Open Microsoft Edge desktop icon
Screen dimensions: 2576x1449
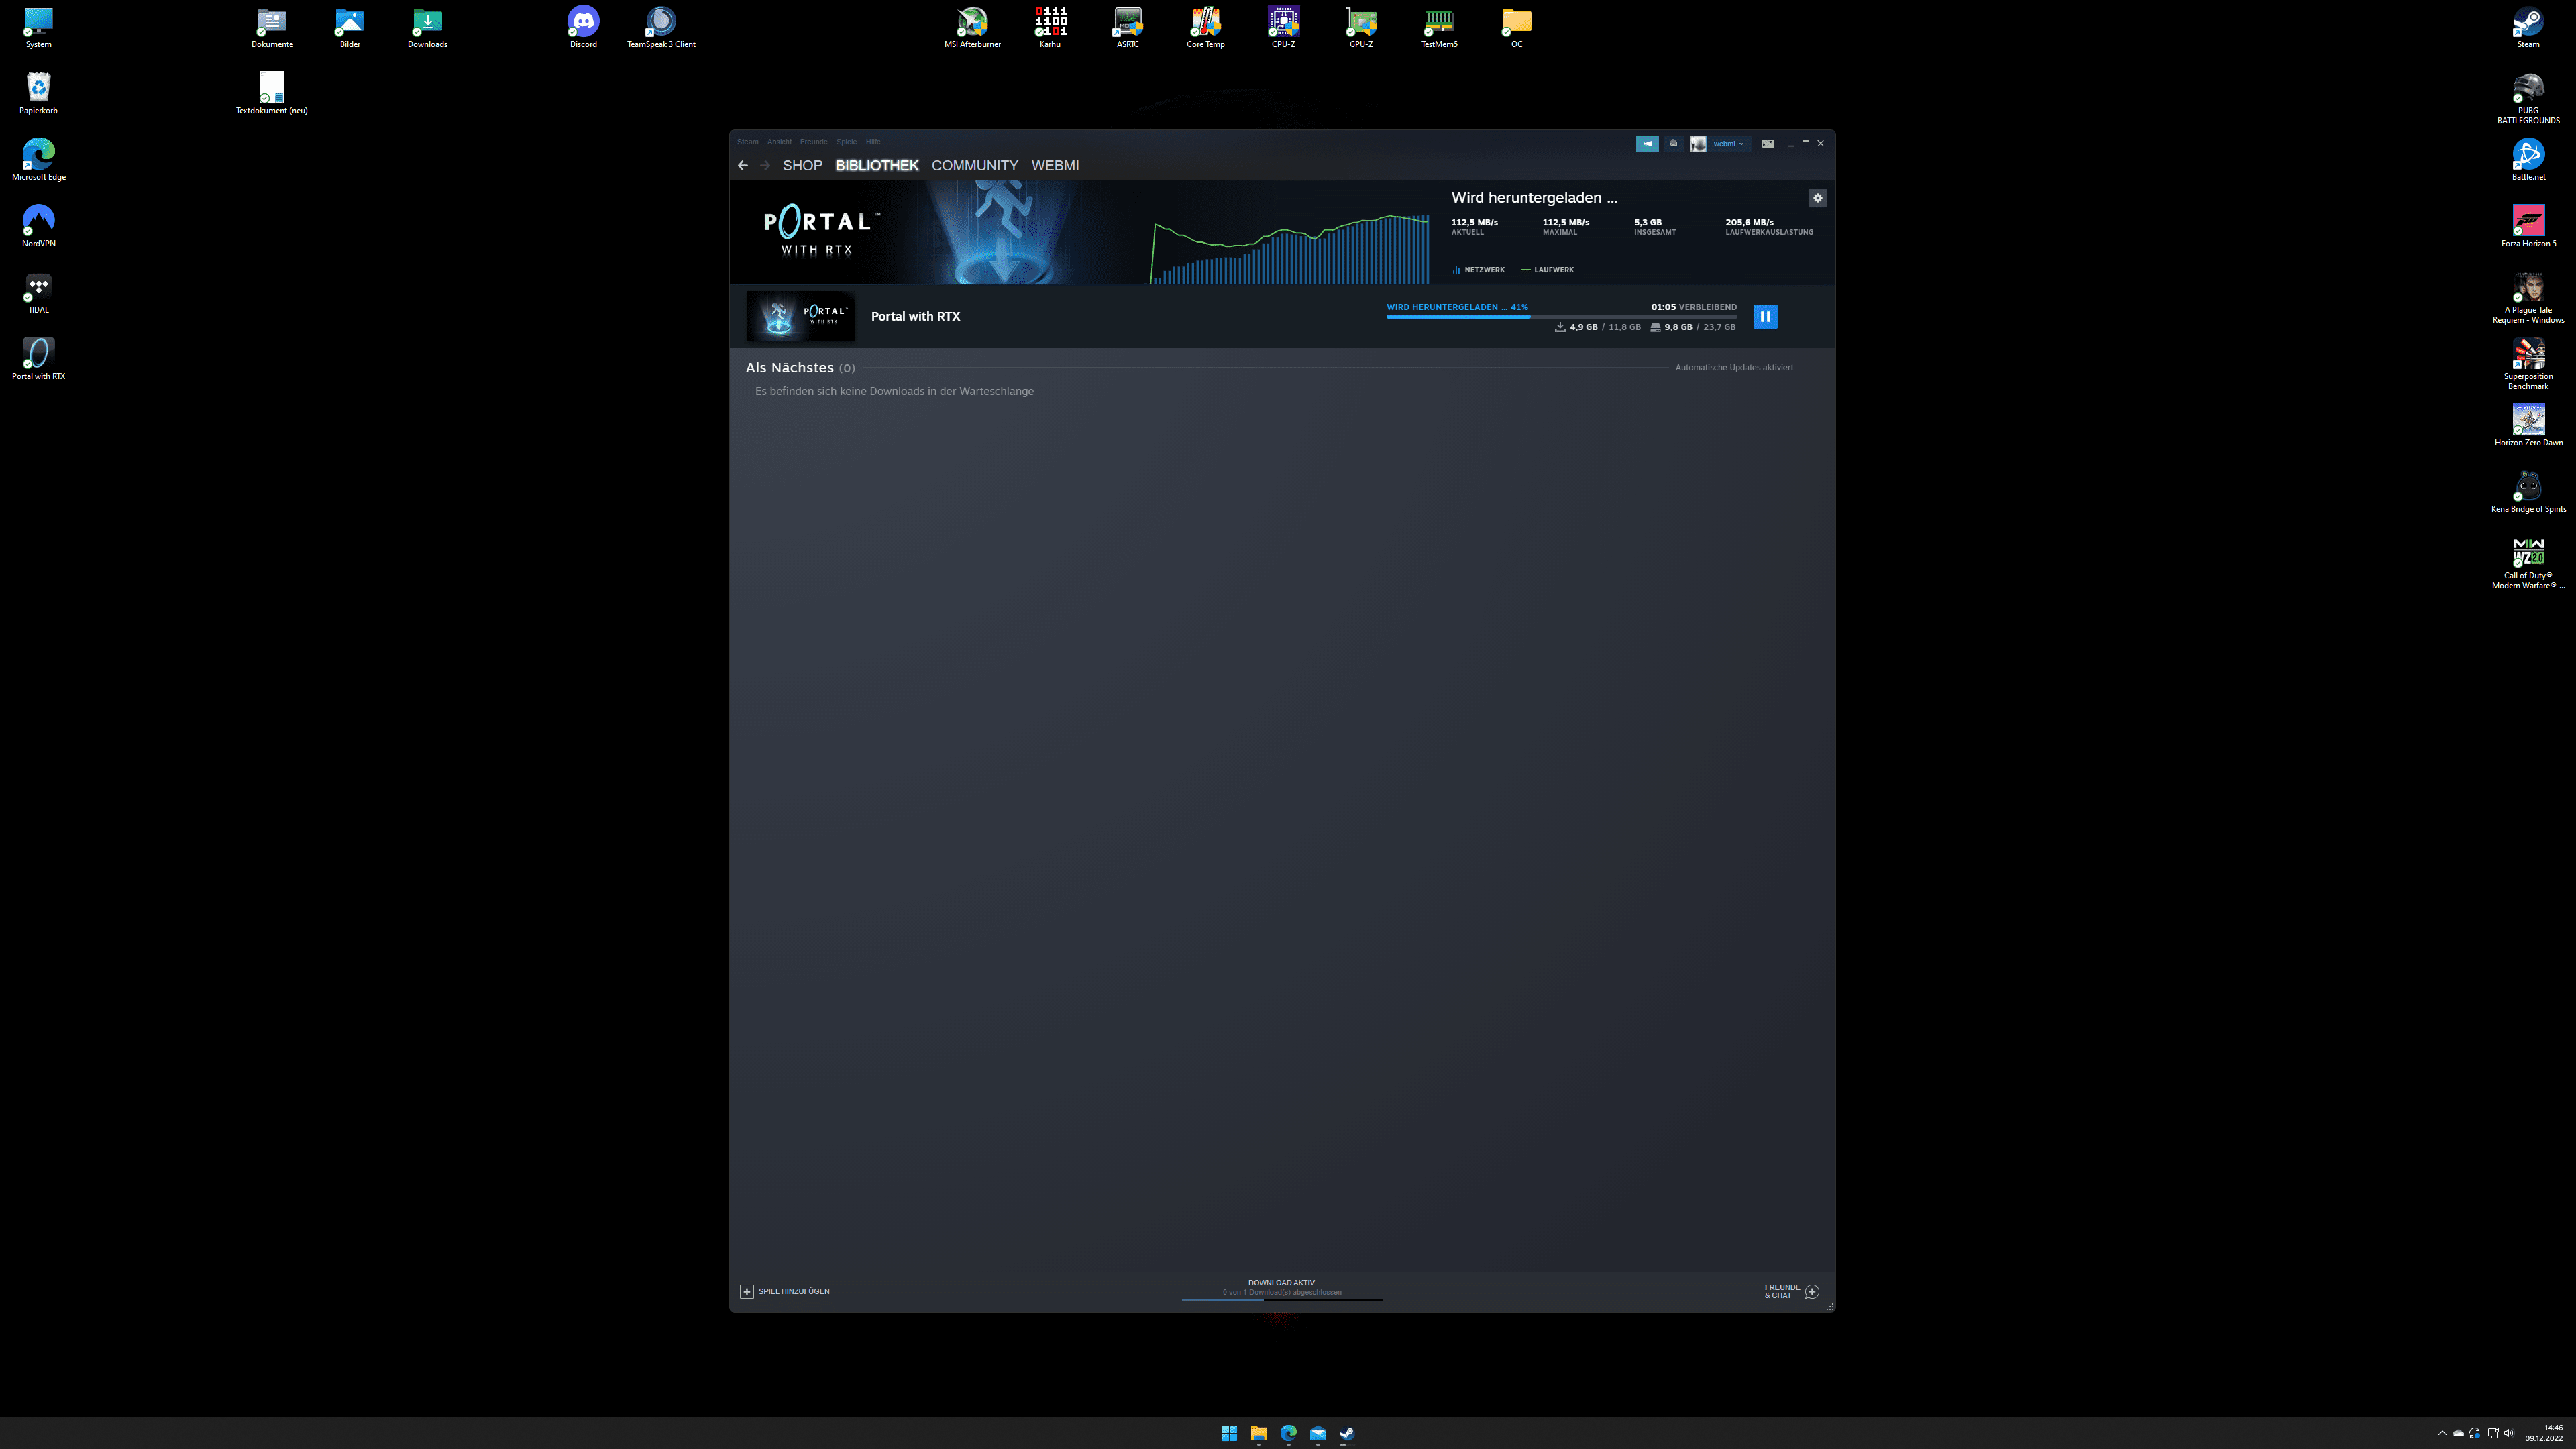[38, 160]
